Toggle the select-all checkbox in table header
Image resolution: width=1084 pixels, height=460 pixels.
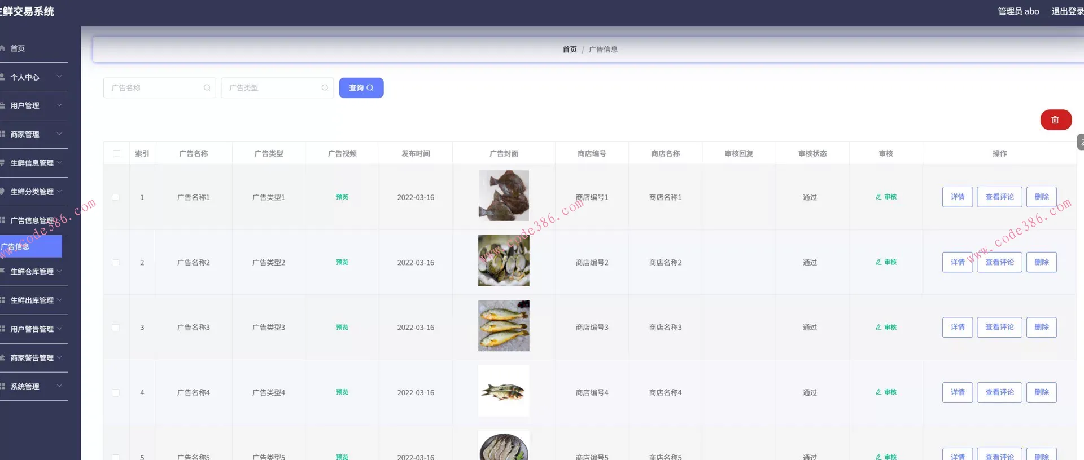(x=117, y=153)
